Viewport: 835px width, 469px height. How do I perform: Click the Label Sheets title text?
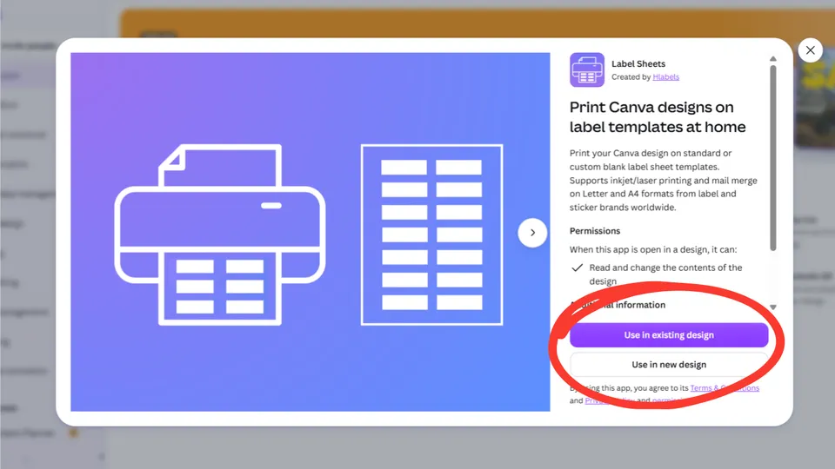coord(638,63)
